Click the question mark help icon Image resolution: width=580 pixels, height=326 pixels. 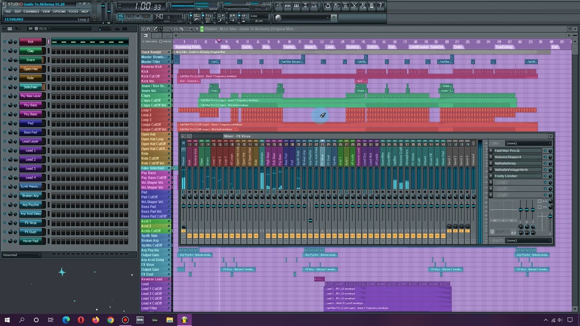coord(380,6)
